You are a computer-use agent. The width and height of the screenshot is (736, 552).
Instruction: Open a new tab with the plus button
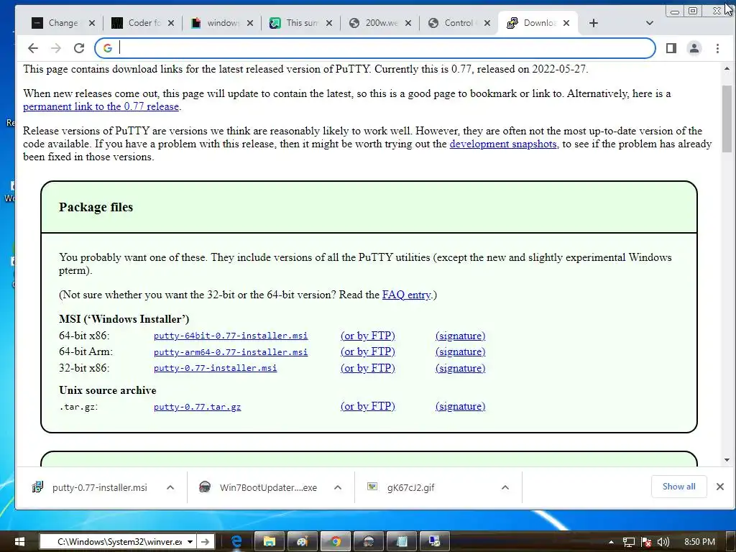pyautogui.click(x=593, y=23)
